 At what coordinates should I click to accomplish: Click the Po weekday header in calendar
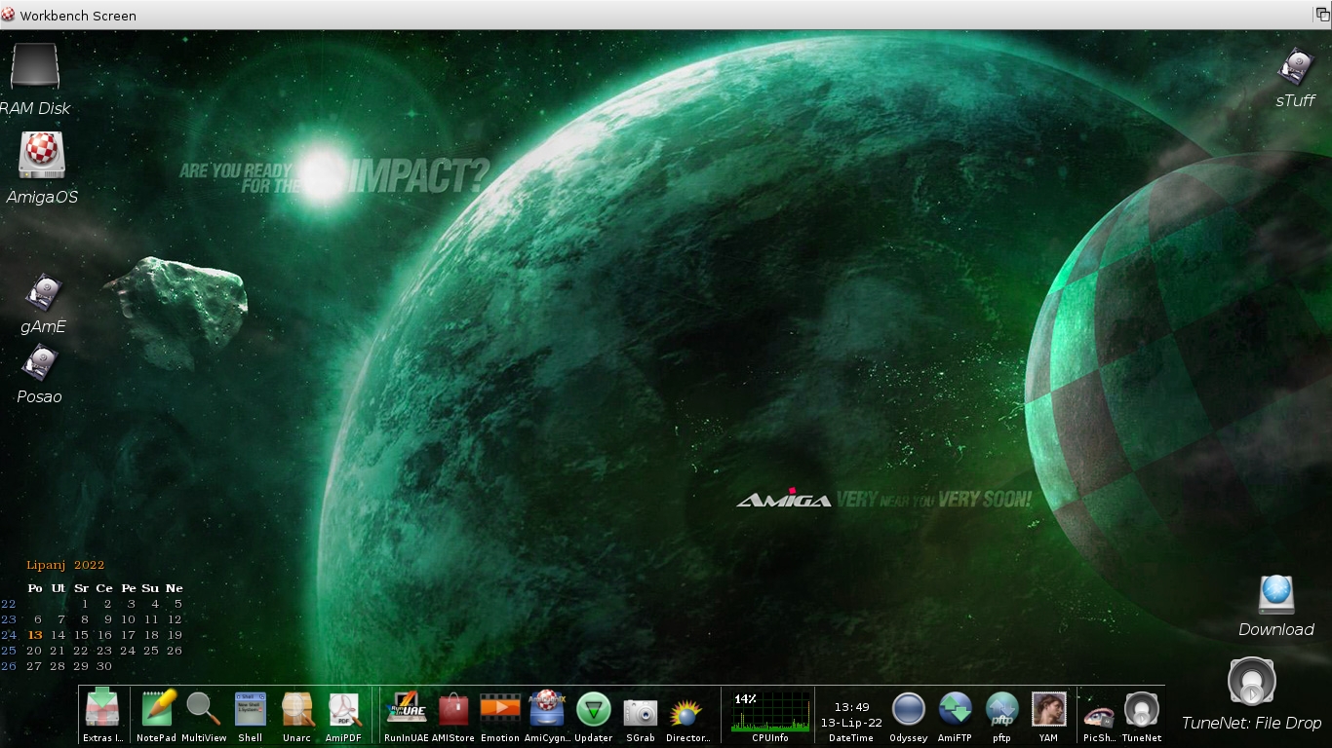coord(35,588)
